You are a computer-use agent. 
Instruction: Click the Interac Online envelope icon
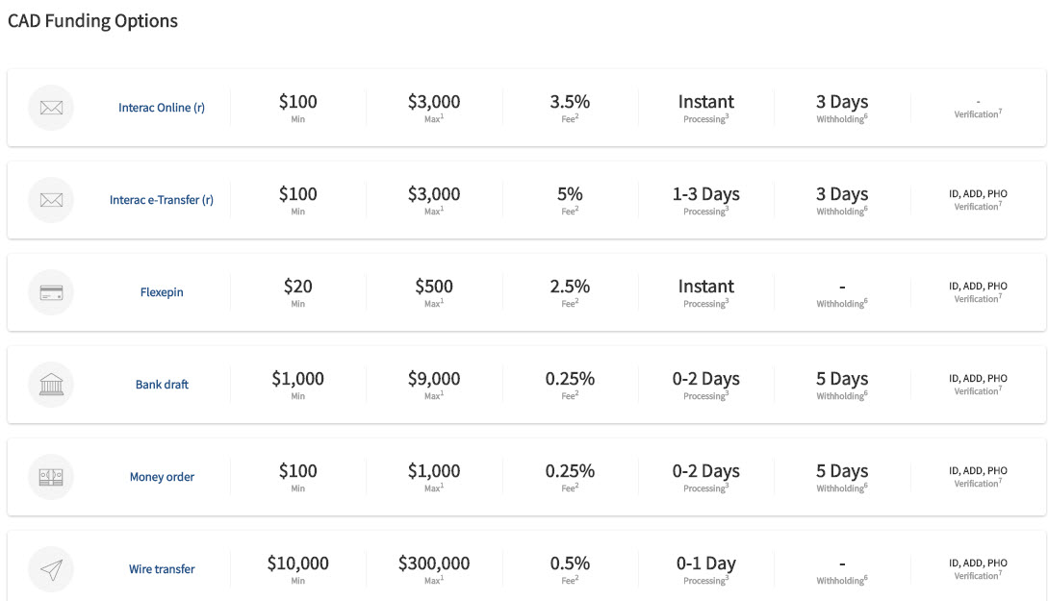(51, 108)
